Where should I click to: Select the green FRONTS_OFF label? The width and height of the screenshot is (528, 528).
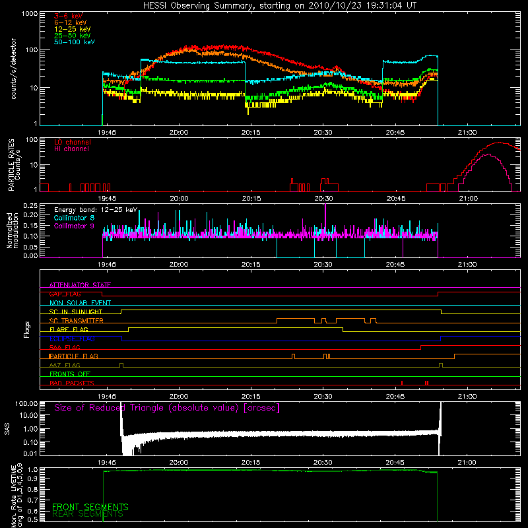pyautogui.click(x=70, y=374)
